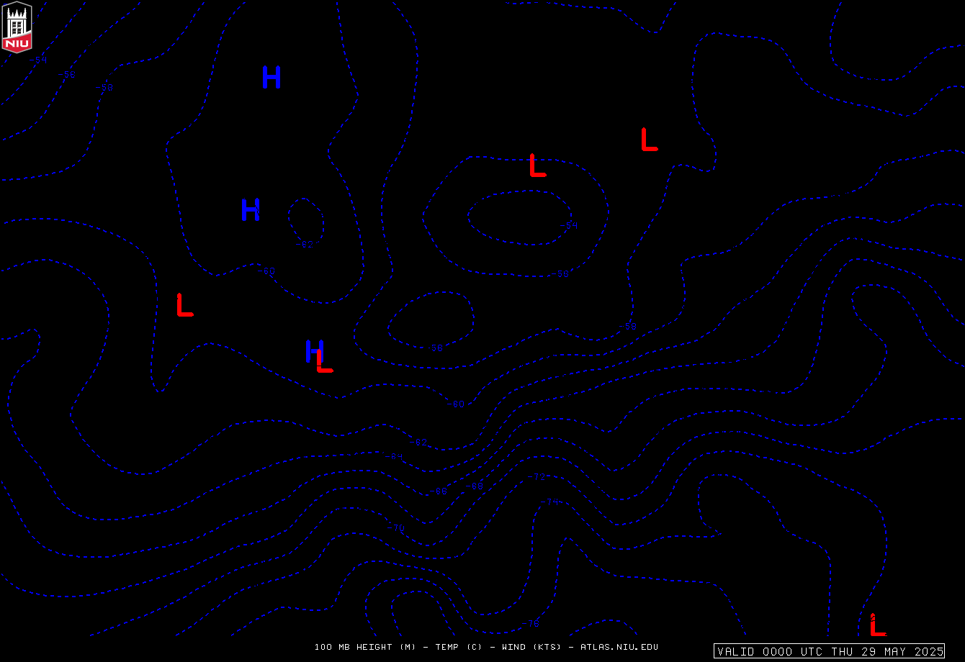Click the -76 contour label
Image resolution: width=965 pixels, height=662 pixels.
pos(531,624)
